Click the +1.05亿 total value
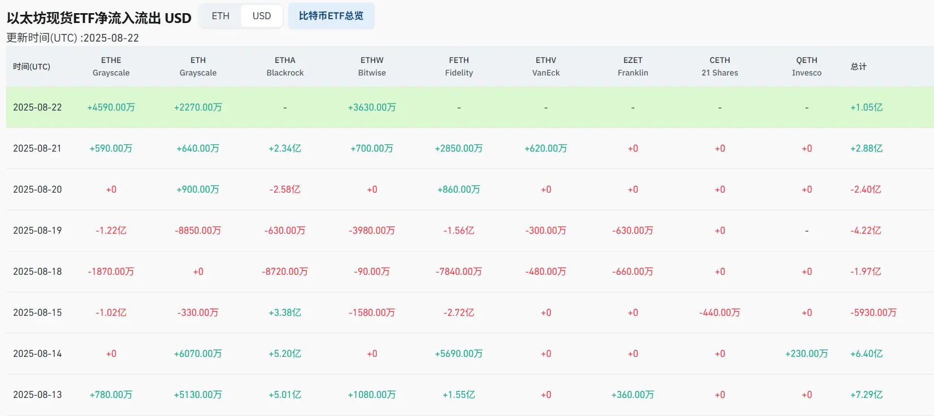This screenshot has width=934, height=416. 867,107
